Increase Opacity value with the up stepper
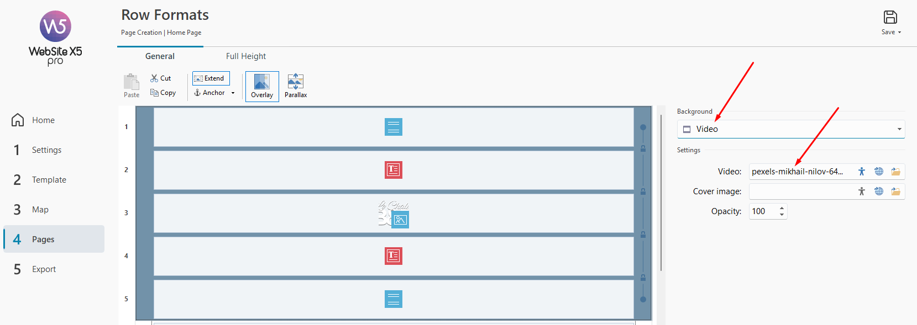The image size is (917, 325). (x=782, y=208)
